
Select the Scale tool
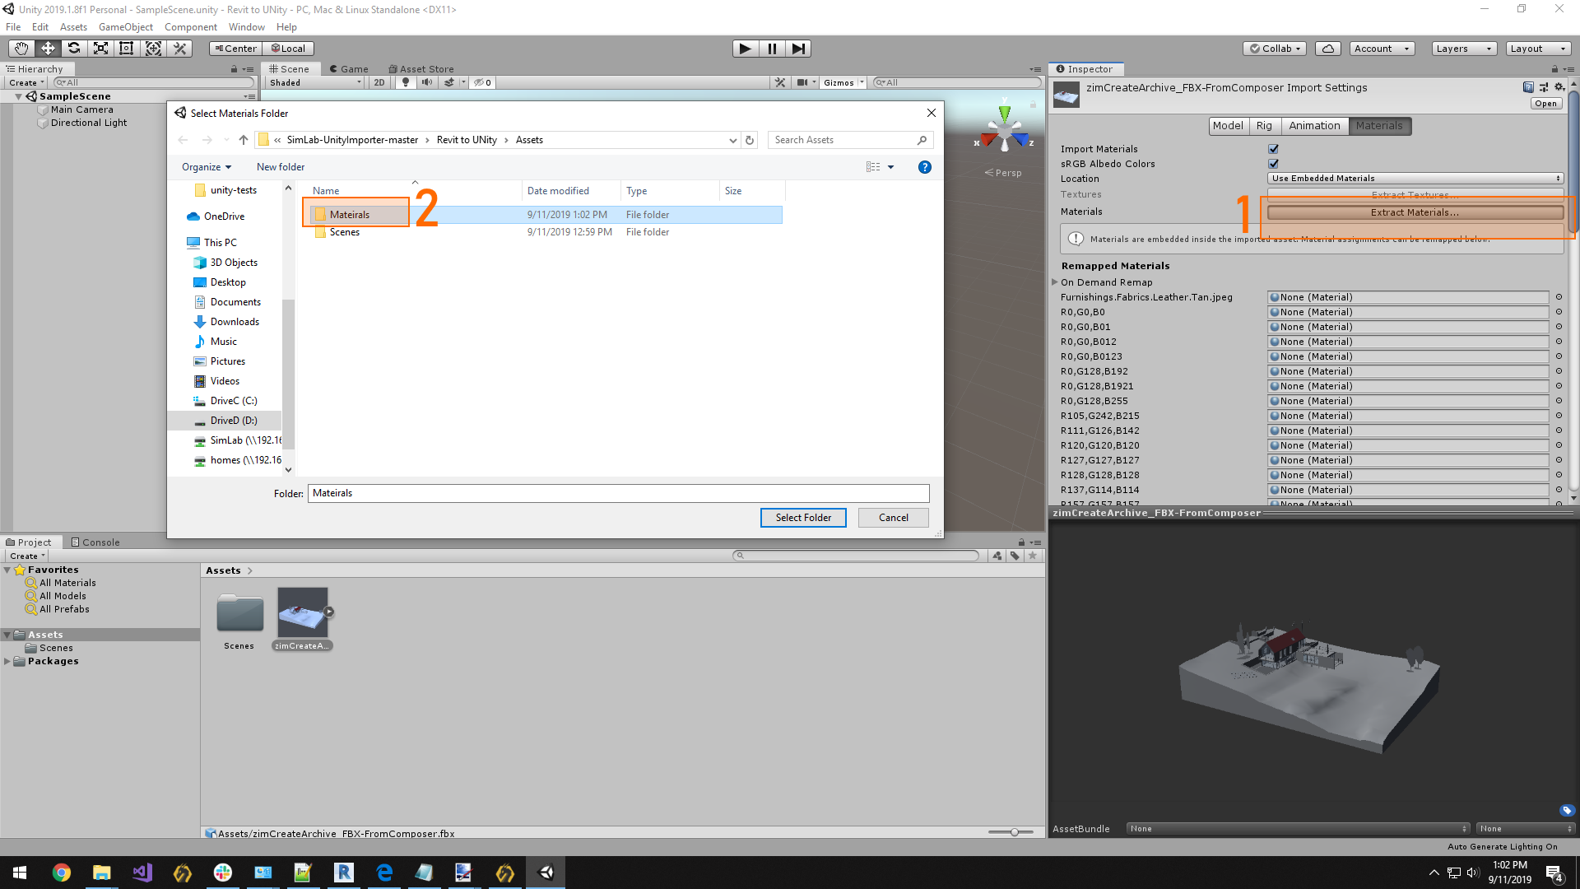100,49
